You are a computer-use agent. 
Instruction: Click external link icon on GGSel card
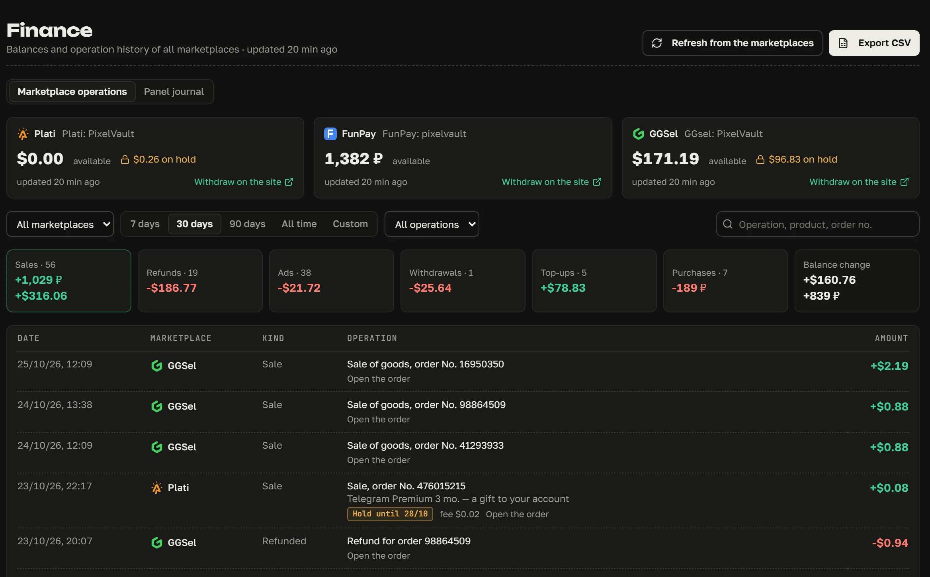coord(905,182)
